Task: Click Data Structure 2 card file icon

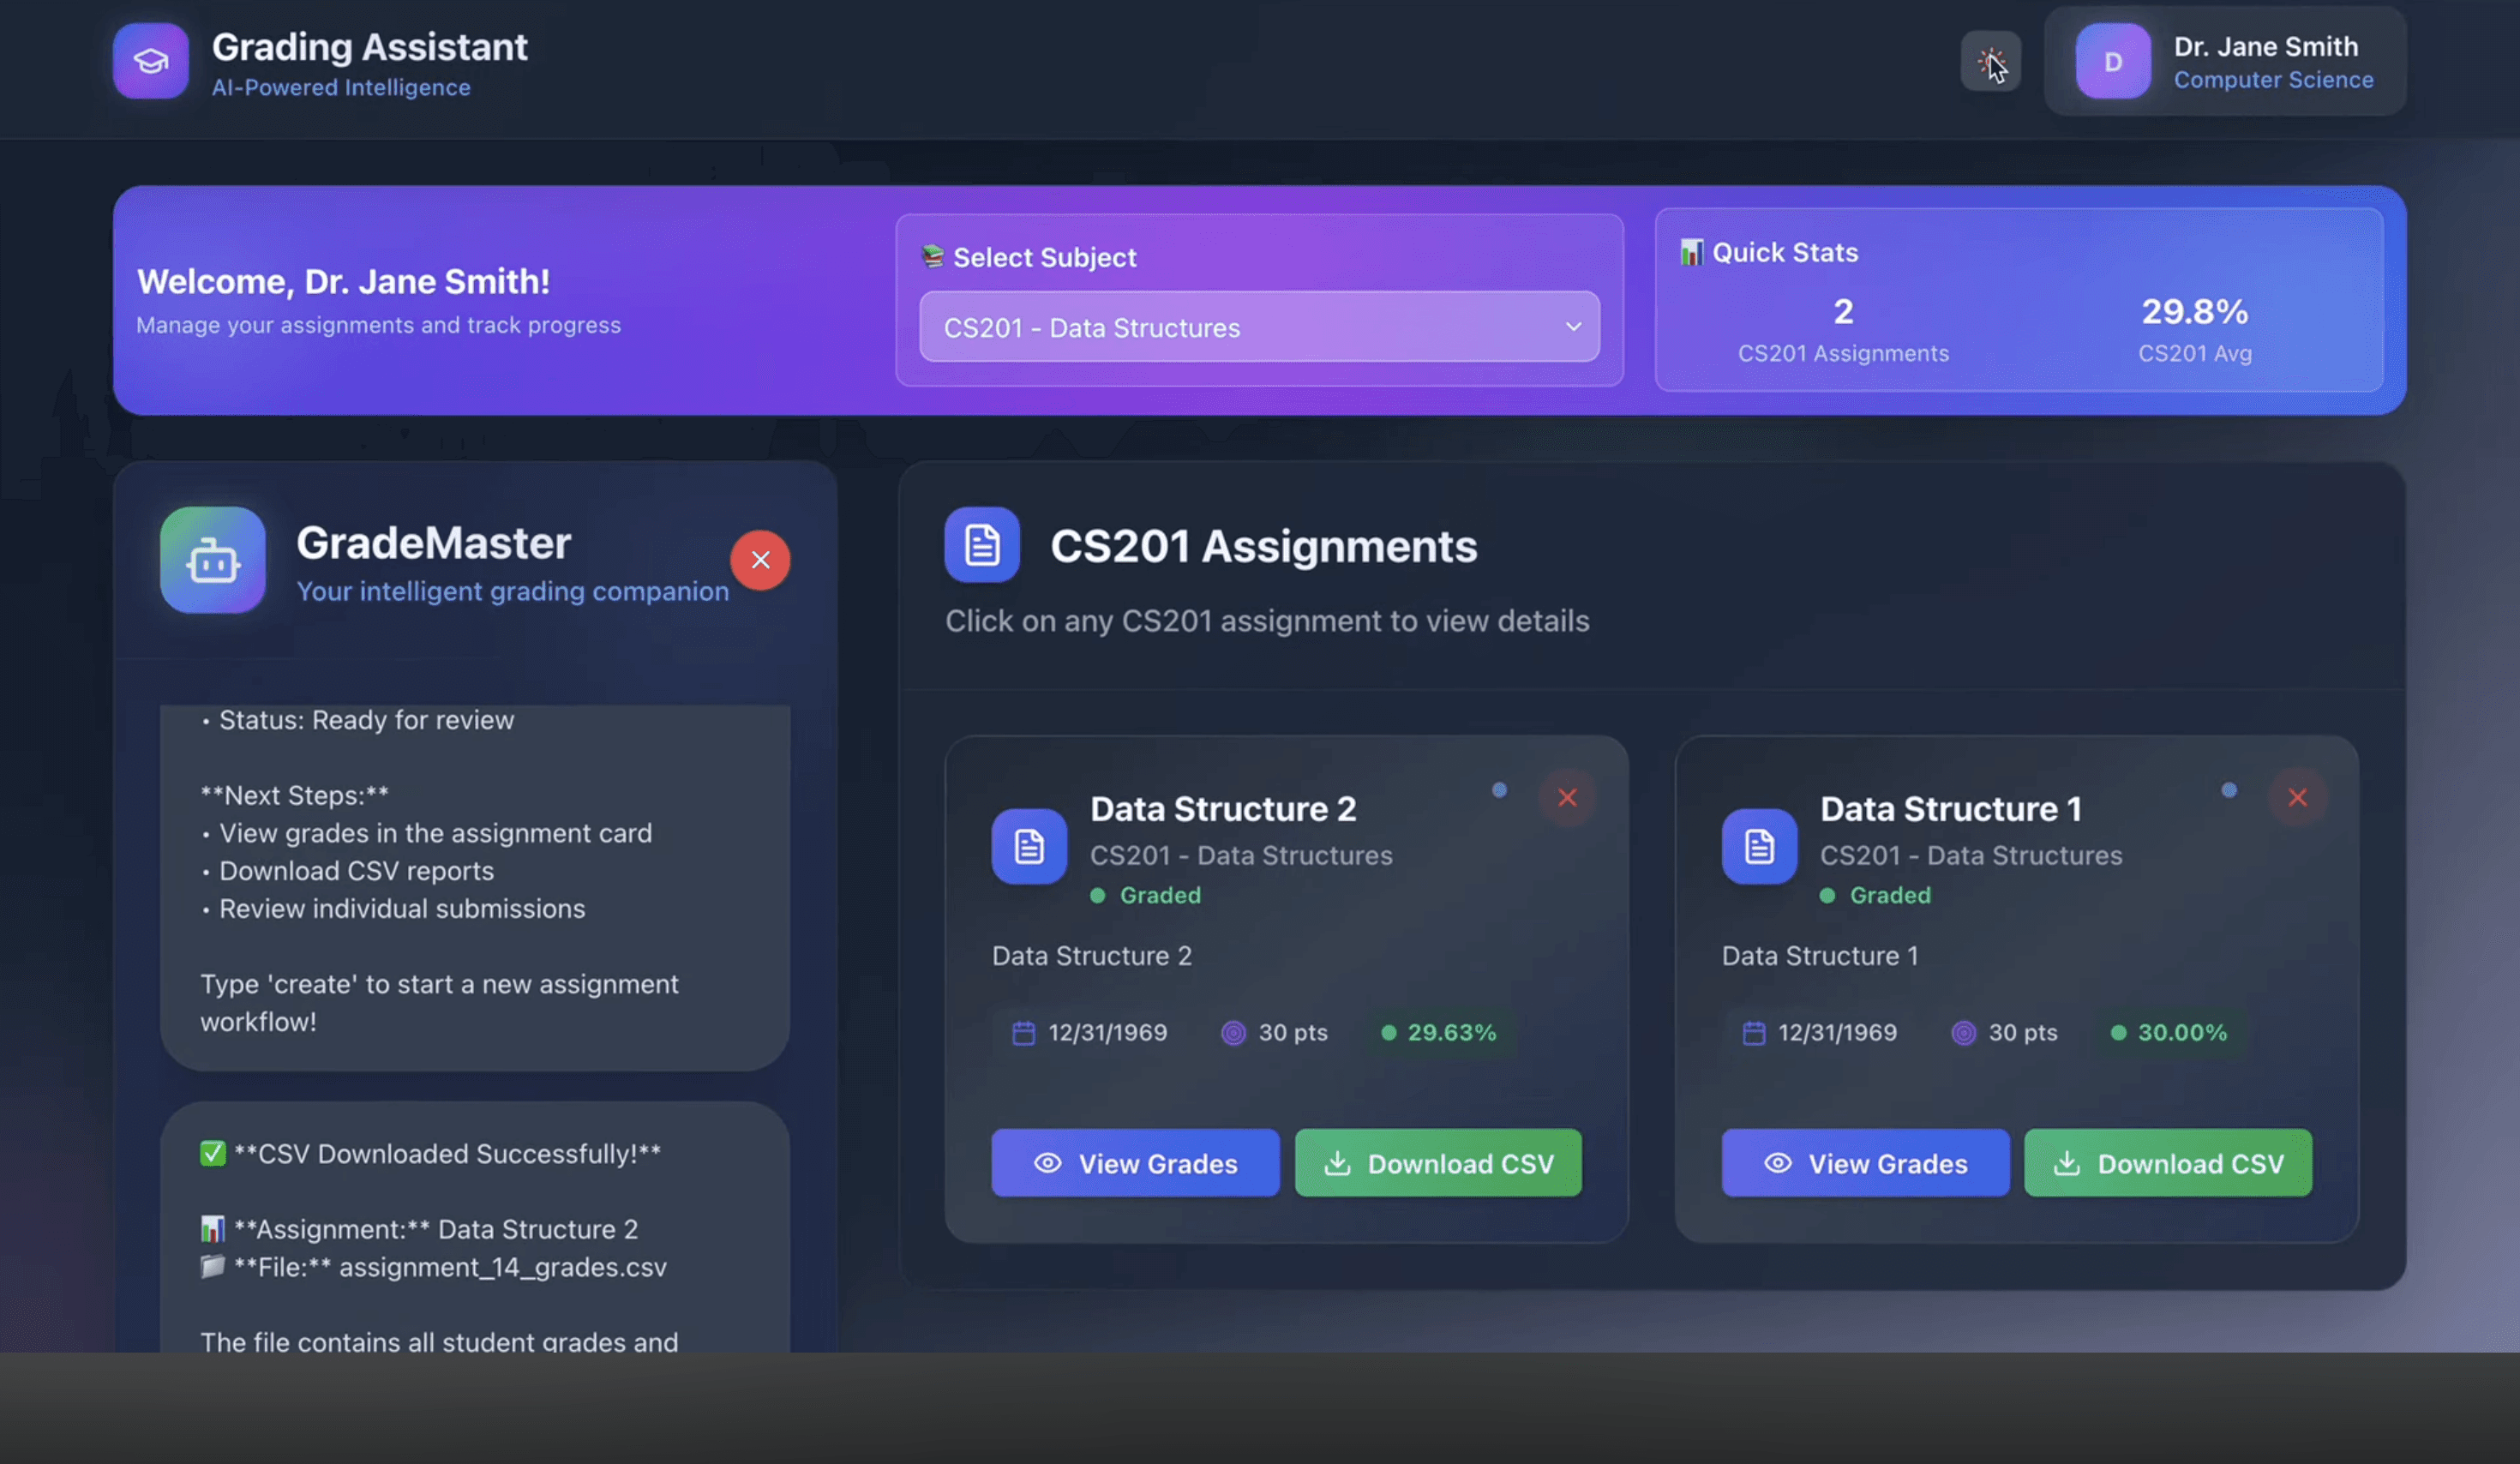Action: pos(1028,847)
